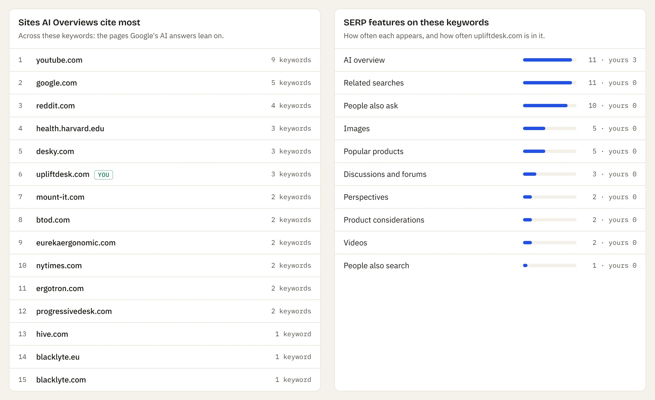Viewport: 655px width, 400px height.
Task: Click reddit.com domain entry
Action: [x=55, y=106]
